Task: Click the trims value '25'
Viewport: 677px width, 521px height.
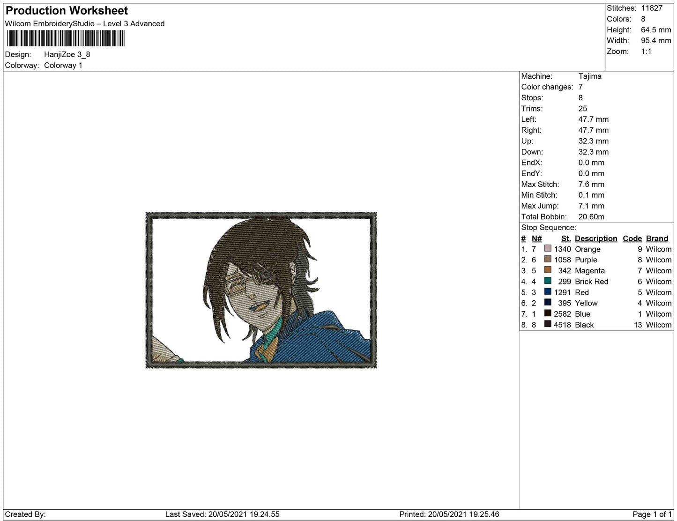Action: pyautogui.click(x=583, y=108)
